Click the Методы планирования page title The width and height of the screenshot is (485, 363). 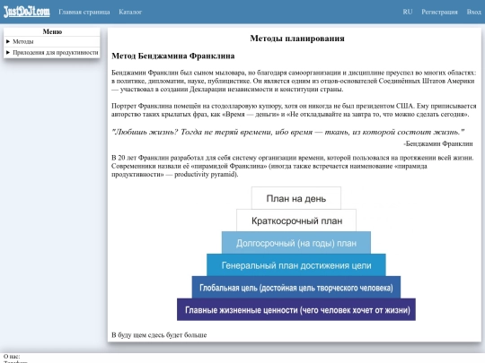coord(297,39)
